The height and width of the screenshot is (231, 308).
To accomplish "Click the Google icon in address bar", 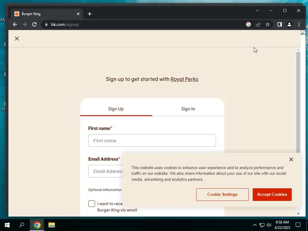I will pyautogui.click(x=248, y=24).
